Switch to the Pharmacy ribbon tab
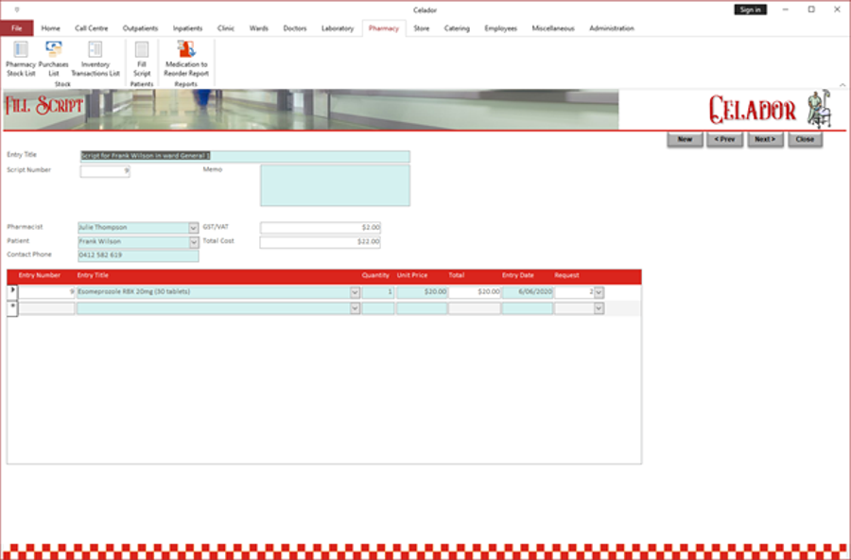Image resolution: width=851 pixels, height=560 pixels. [383, 28]
